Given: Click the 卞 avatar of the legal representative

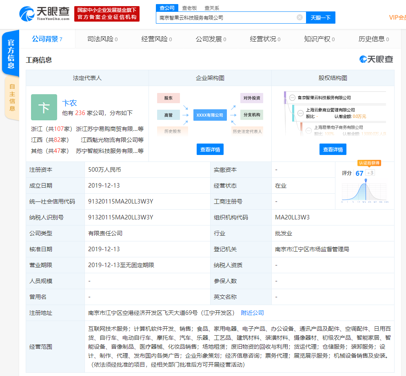Looking at the screenshot, I should (44, 107).
